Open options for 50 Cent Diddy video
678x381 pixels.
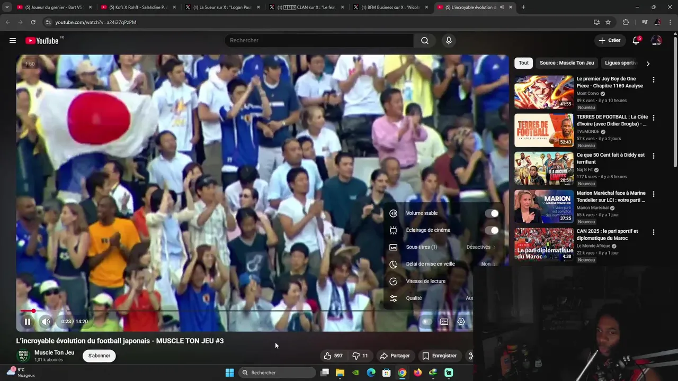point(653,156)
